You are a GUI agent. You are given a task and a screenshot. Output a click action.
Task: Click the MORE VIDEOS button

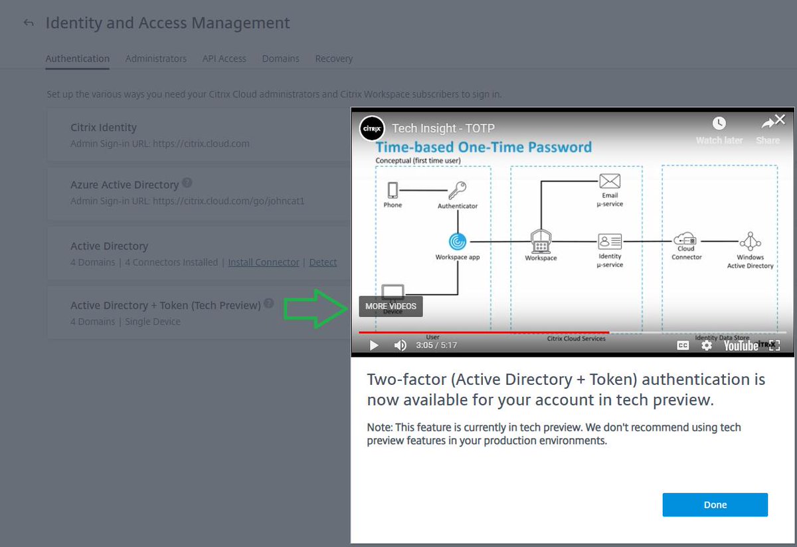391,306
